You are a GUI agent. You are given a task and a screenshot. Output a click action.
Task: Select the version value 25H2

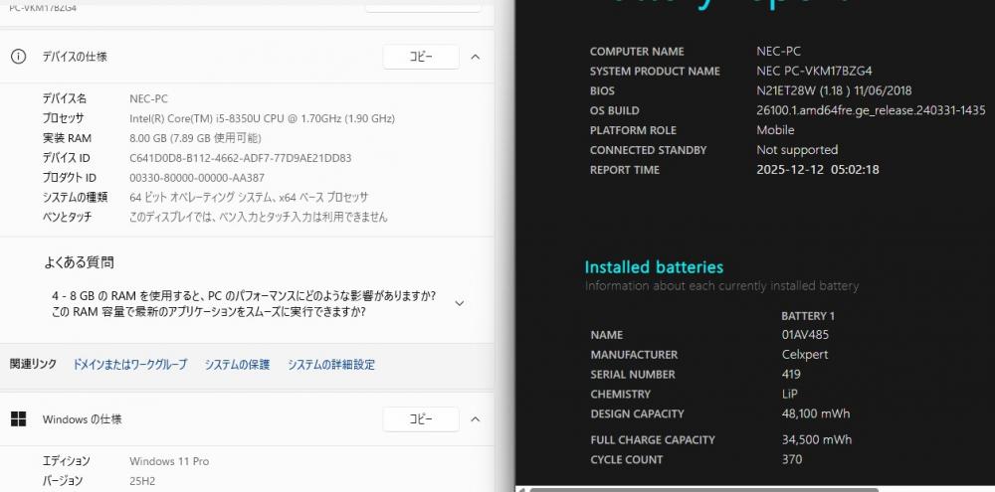pyautogui.click(x=141, y=481)
